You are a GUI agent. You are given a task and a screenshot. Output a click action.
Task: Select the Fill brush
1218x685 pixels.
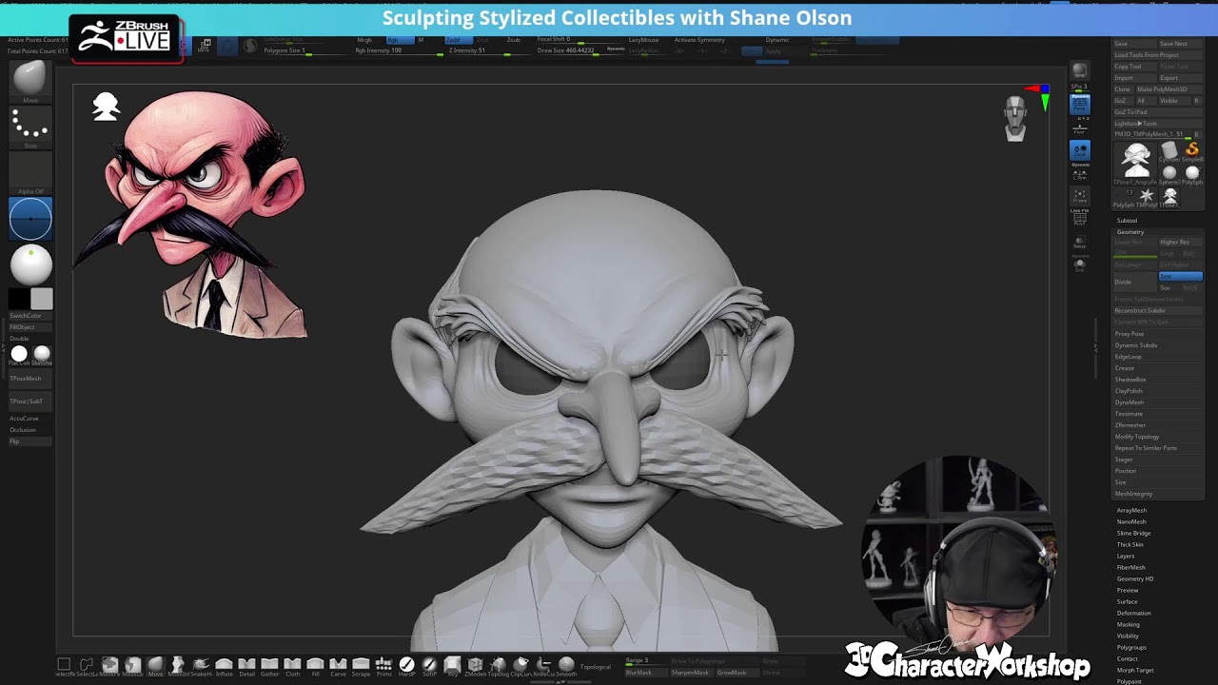pos(315,665)
